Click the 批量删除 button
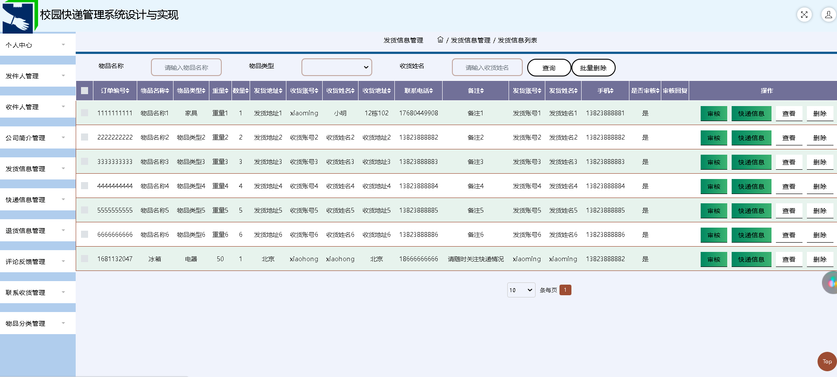Image resolution: width=837 pixels, height=377 pixels. click(594, 68)
